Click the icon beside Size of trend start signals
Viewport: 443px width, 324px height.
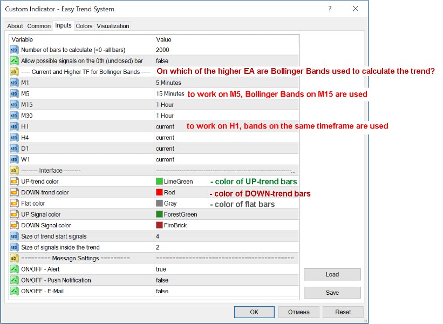point(15,237)
